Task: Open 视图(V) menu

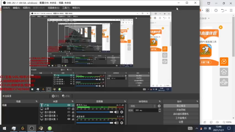Action: 26,8
